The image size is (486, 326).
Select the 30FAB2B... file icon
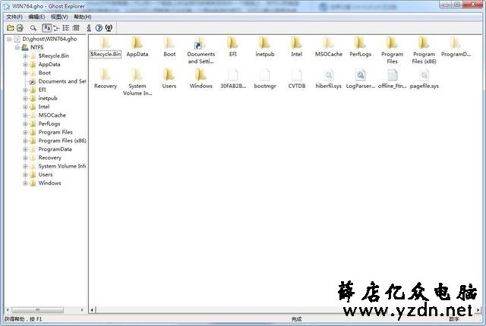tap(233, 75)
